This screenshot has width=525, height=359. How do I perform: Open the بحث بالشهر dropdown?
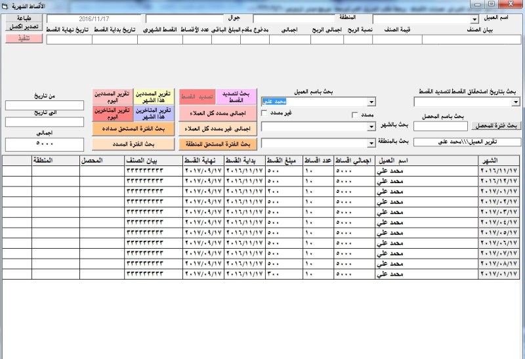tap(371, 127)
